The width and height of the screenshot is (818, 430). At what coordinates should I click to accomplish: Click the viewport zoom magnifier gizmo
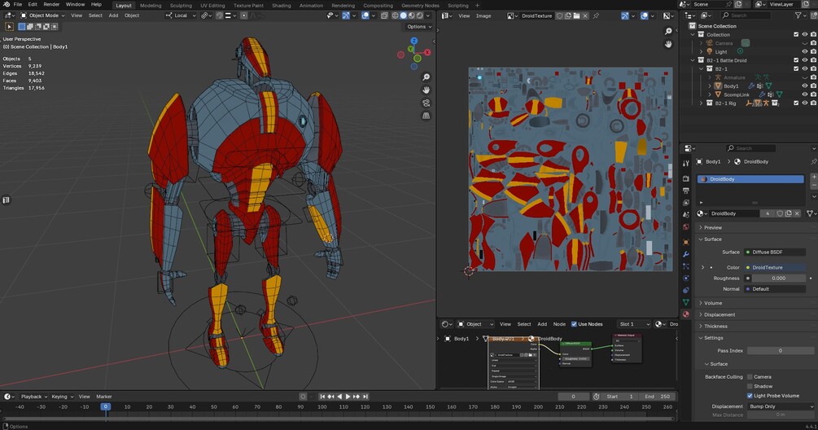[x=426, y=77]
